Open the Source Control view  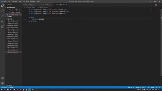point(2,16)
